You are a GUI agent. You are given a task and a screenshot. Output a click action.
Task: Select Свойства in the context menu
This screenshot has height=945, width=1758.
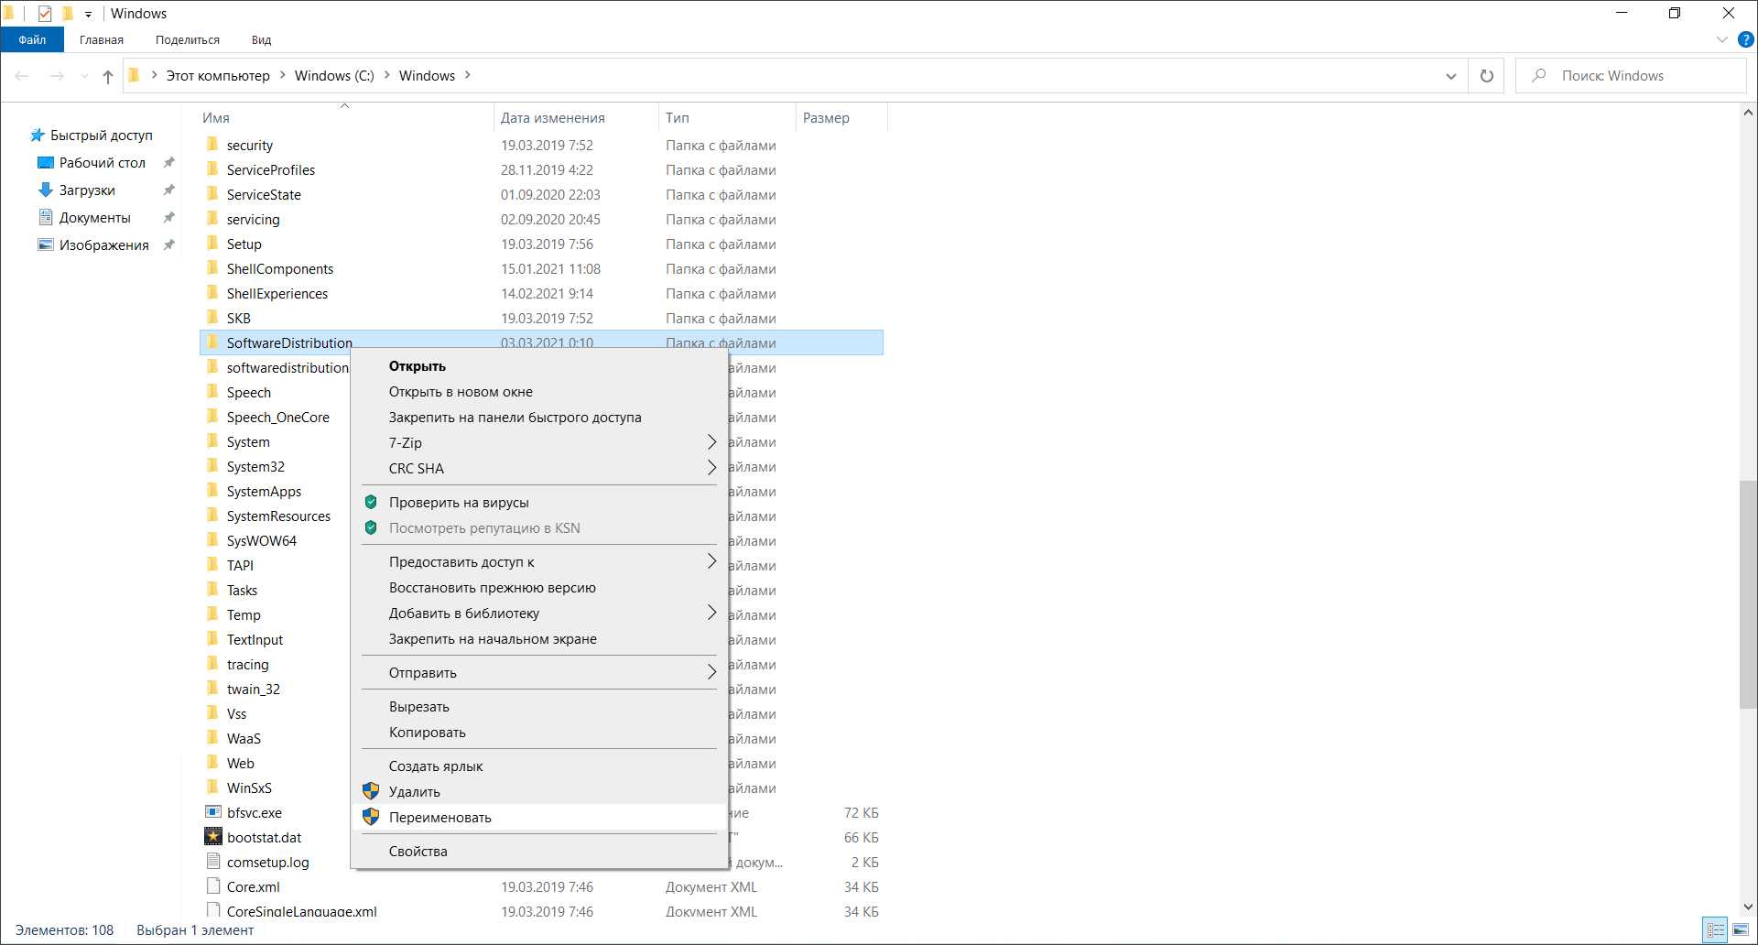(x=418, y=851)
